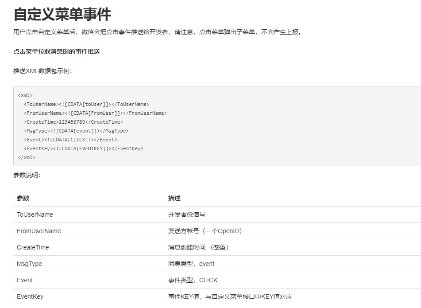
Task: Click the 参数 table column header
Action: (23, 199)
